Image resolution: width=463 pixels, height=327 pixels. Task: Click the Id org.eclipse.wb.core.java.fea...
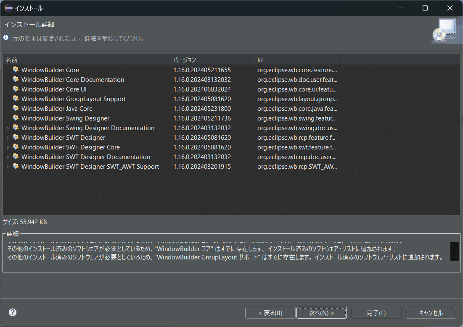[x=297, y=108]
